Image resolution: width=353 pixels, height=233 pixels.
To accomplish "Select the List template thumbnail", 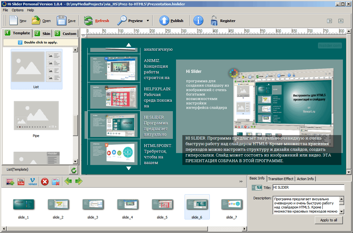I will click(37, 69).
